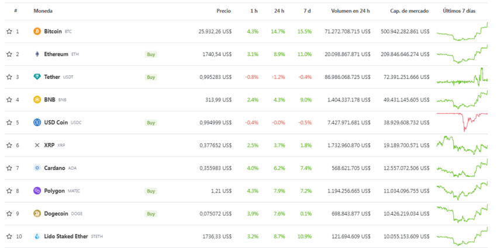Open the Polygon MATIC name link
This screenshot has width=497, height=248.
tap(54, 191)
